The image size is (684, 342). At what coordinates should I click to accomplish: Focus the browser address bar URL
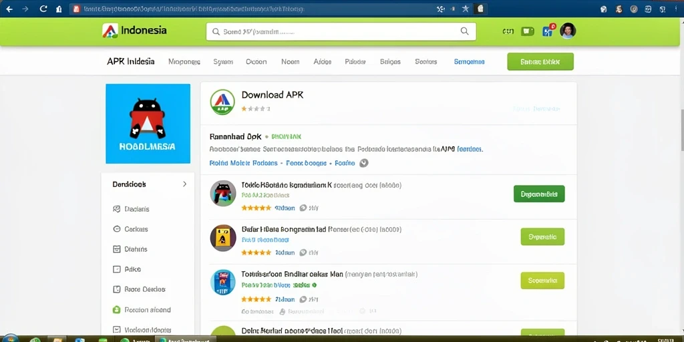tap(194, 9)
